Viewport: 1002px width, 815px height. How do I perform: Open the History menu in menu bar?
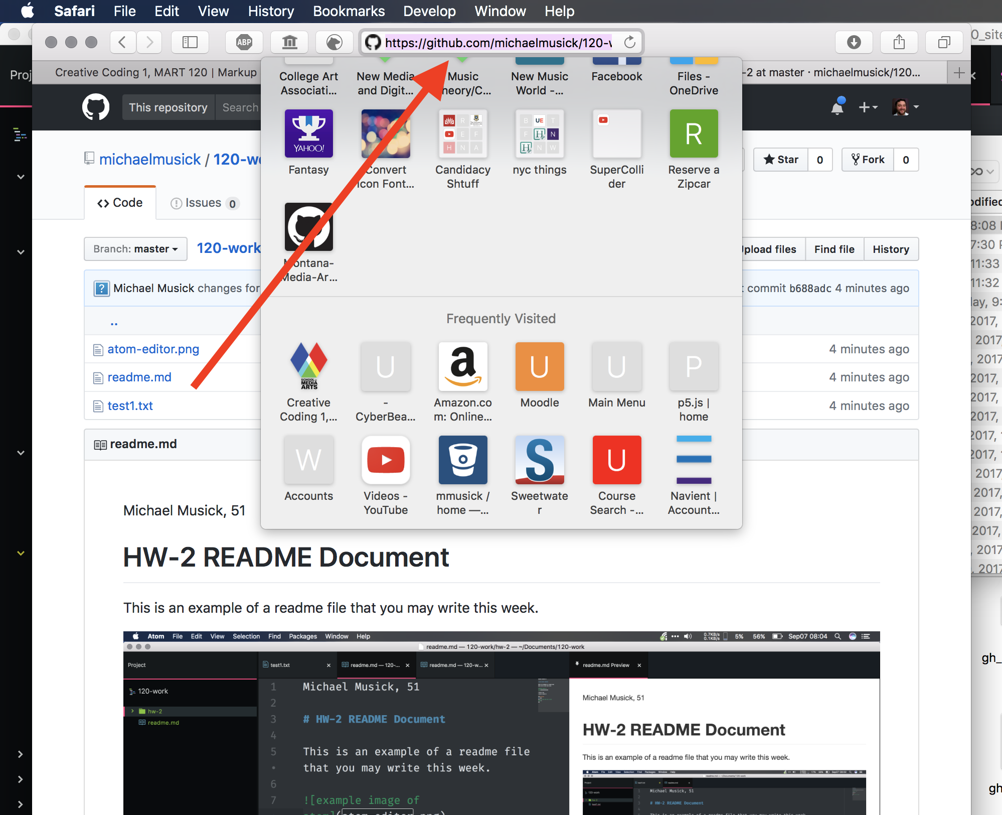tap(271, 11)
